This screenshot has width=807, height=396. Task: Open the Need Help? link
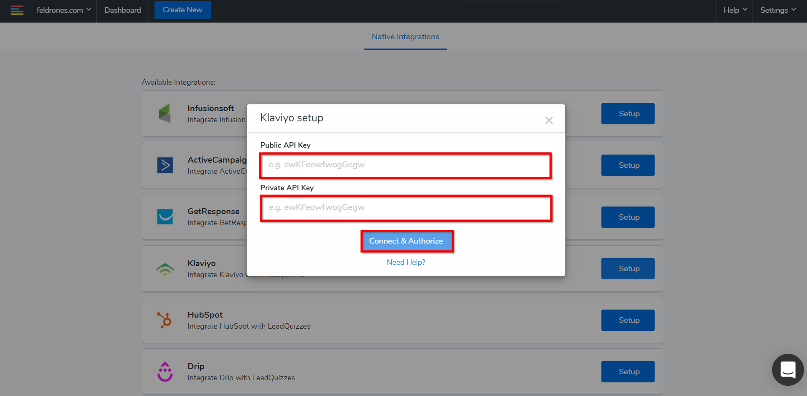(406, 262)
